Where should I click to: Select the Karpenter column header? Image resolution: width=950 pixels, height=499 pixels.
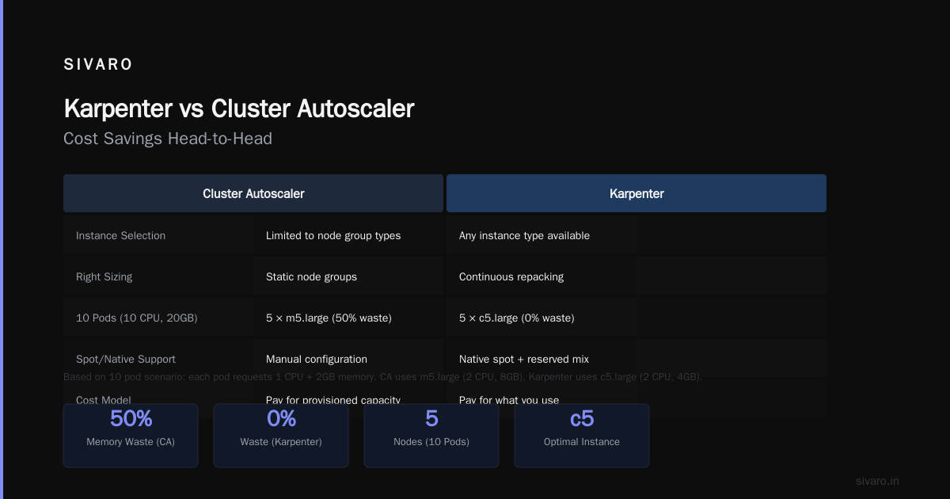coord(636,193)
